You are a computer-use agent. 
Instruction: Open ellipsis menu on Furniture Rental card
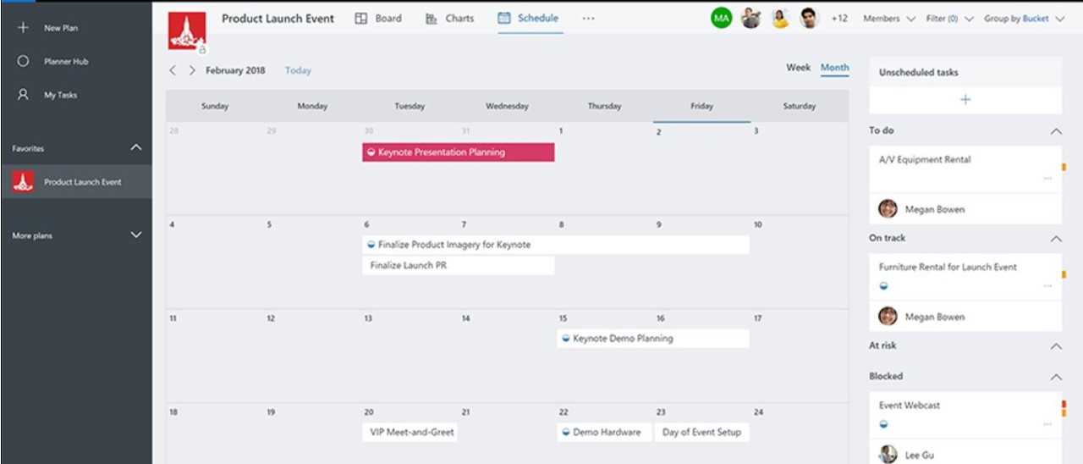(x=1047, y=286)
